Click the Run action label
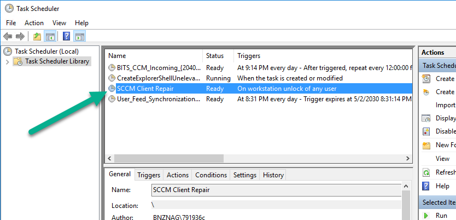Screen dimensions: 456x220 441,216
